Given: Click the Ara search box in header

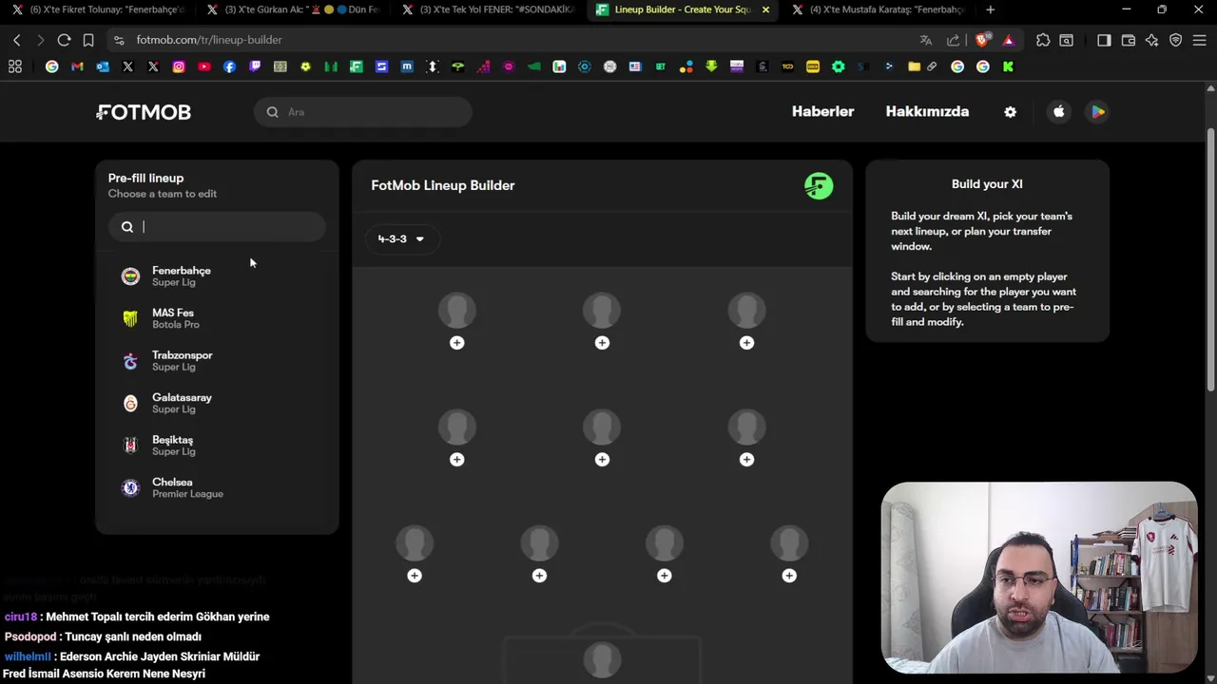Looking at the screenshot, I should (363, 112).
